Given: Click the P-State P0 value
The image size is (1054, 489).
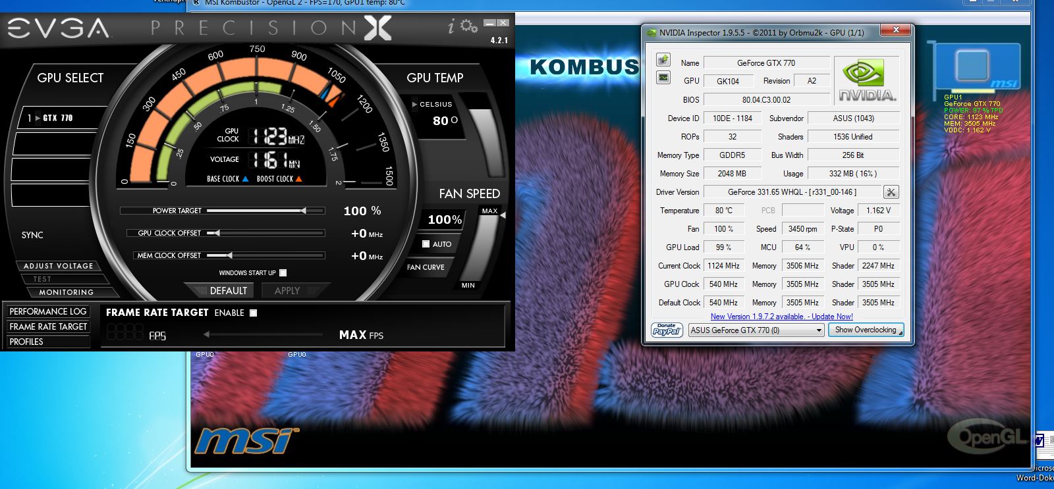Looking at the screenshot, I should coord(878,229).
